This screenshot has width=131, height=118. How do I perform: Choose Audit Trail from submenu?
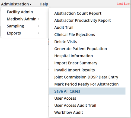[64, 28]
